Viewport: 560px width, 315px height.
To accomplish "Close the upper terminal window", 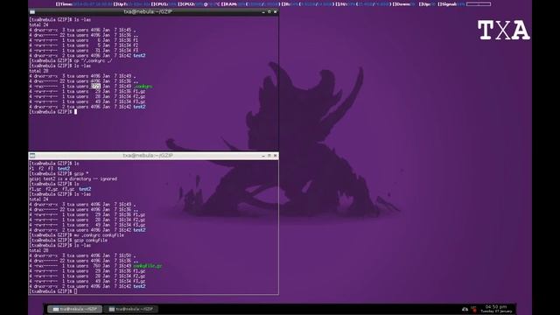I will click(x=275, y=11).
